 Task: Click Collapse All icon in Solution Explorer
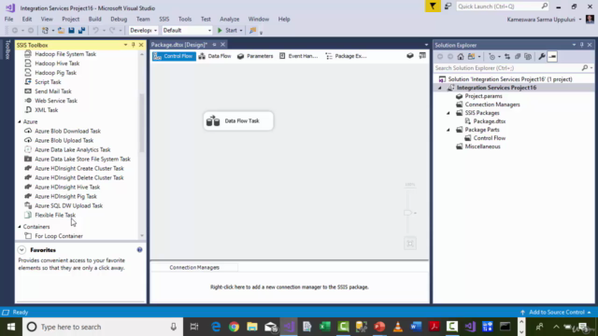pyautogui.click(x=518, y=57)
